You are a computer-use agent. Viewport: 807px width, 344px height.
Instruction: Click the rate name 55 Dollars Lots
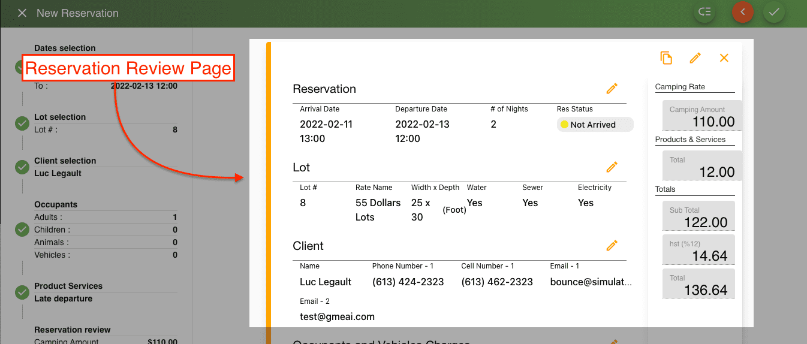(378, 210)
